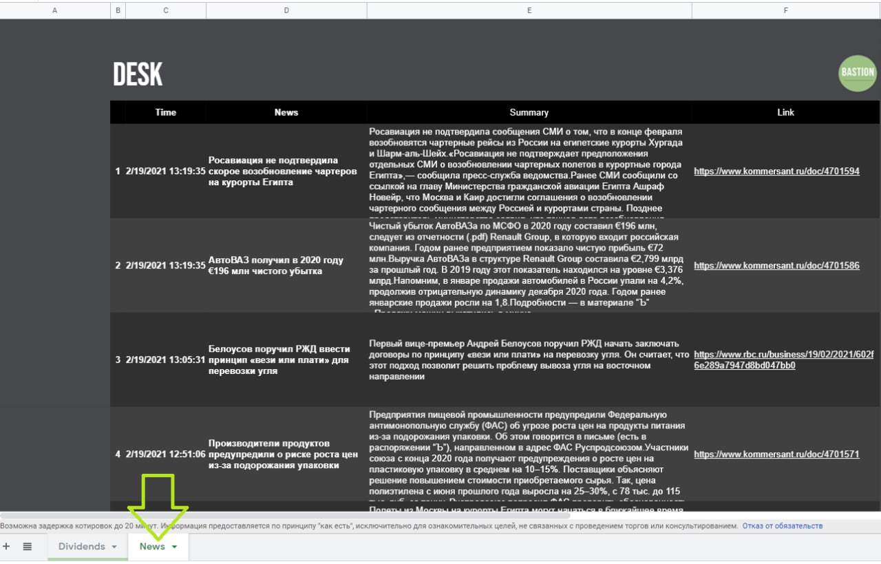Open the all sheets list icon
881x564 pixels.
(28, 546)
